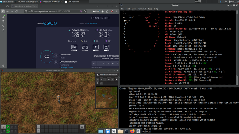The width and height of the screenshot is (239, 134).
Task: Click the Speedtest logo
Action: (x=100, y=18)
